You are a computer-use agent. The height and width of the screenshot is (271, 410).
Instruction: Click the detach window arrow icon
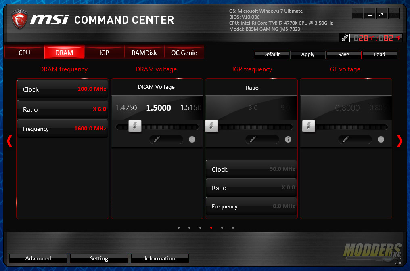(381, 14)
